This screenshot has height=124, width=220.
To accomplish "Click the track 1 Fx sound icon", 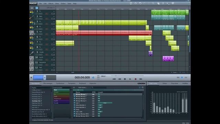I will click(x=32, y=12).
